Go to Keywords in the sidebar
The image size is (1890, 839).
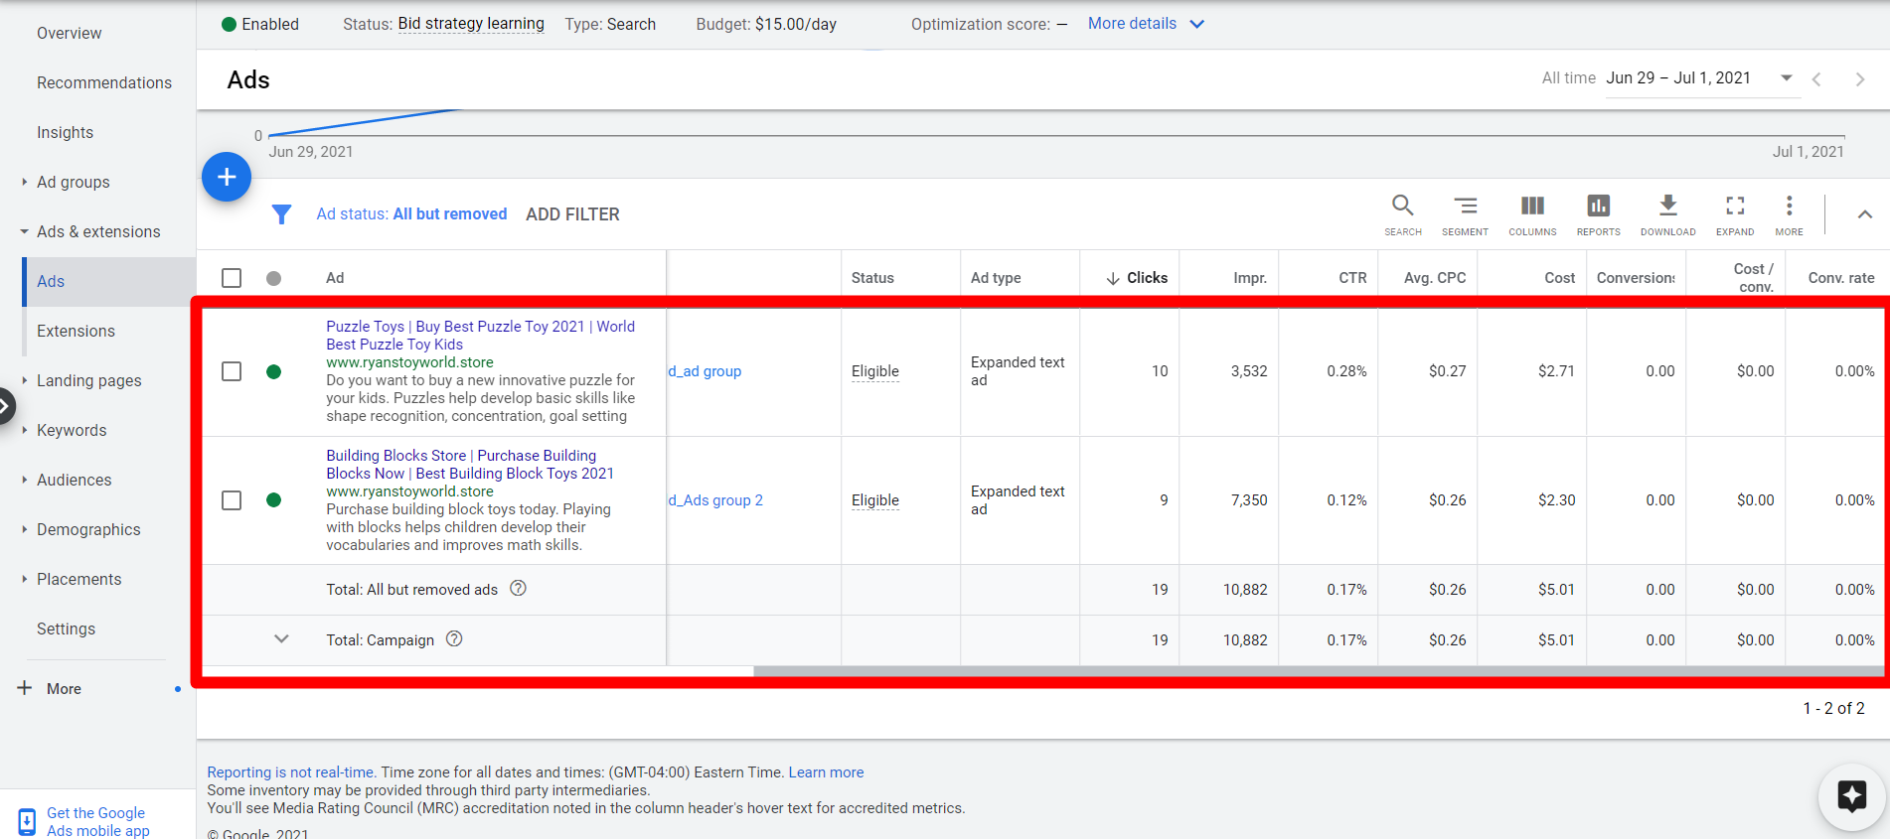[72, 430]
